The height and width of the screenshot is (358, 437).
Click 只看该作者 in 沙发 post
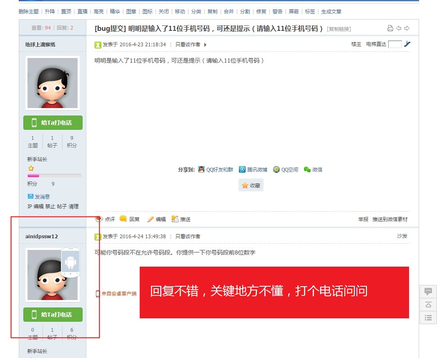(188, 237)
